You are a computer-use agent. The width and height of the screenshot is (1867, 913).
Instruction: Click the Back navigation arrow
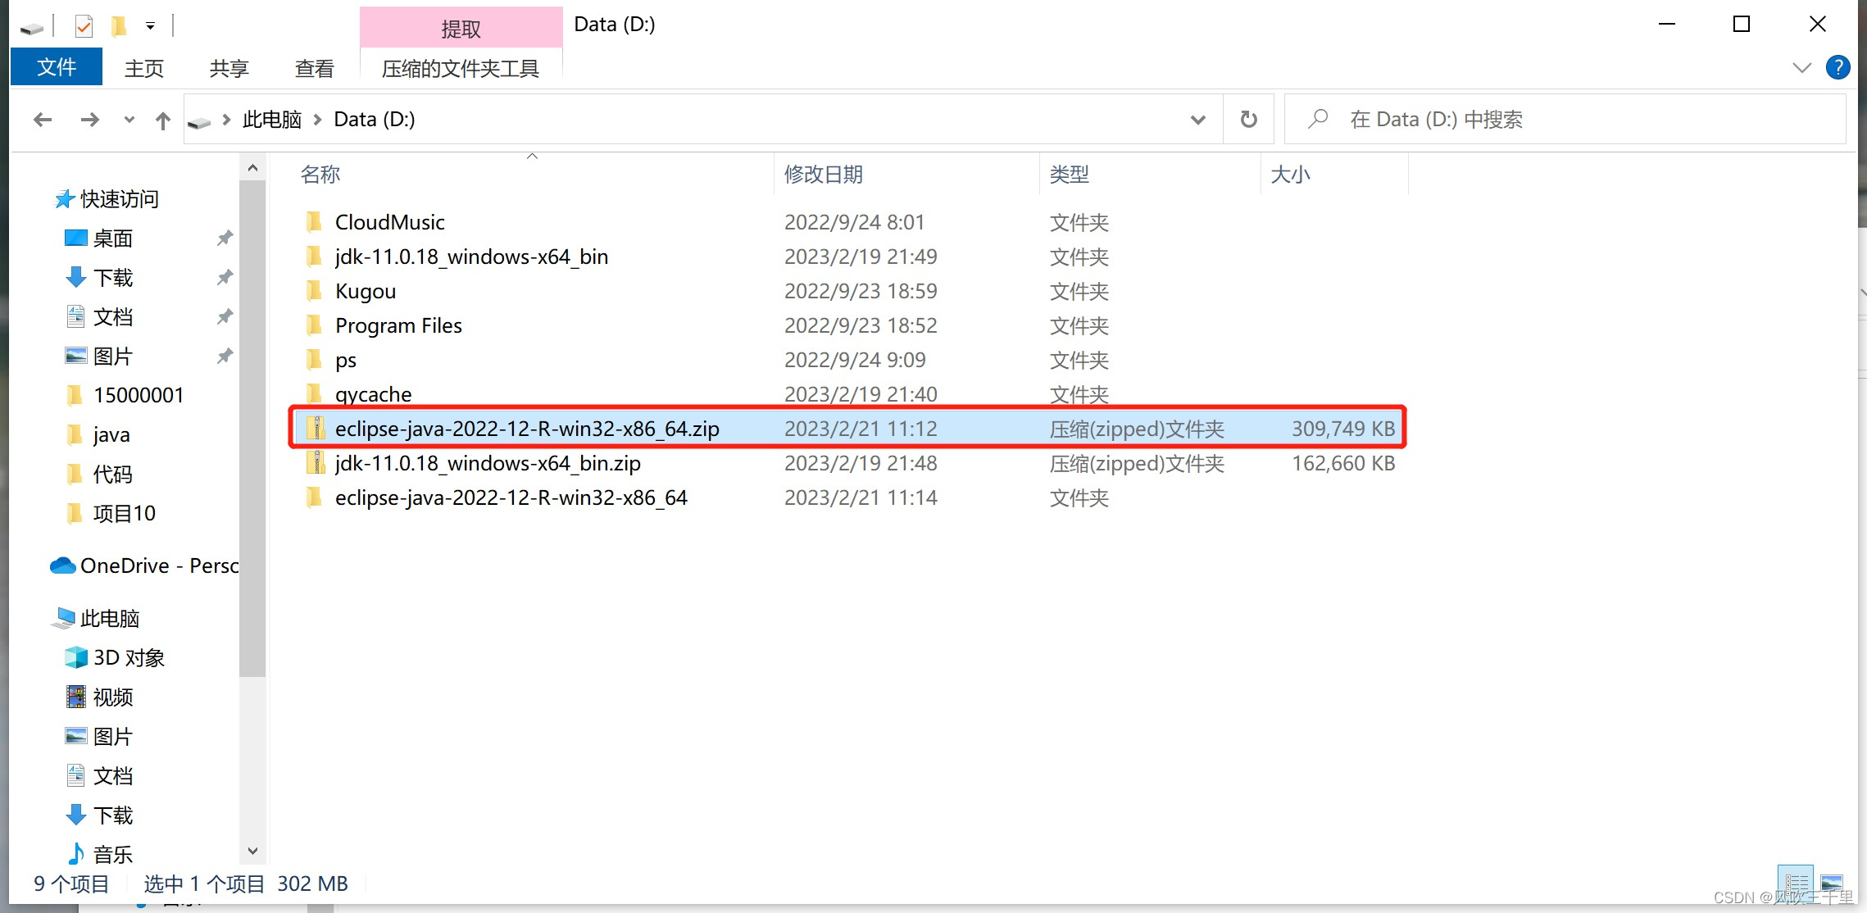[x=43, y=119]
